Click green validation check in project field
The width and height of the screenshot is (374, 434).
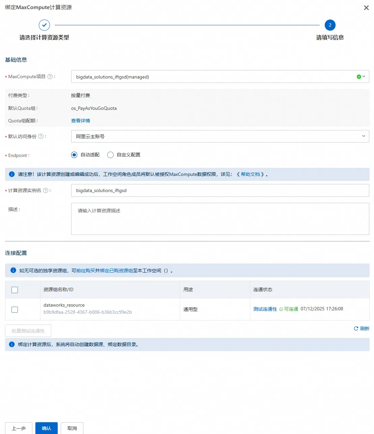click(359, 76)
